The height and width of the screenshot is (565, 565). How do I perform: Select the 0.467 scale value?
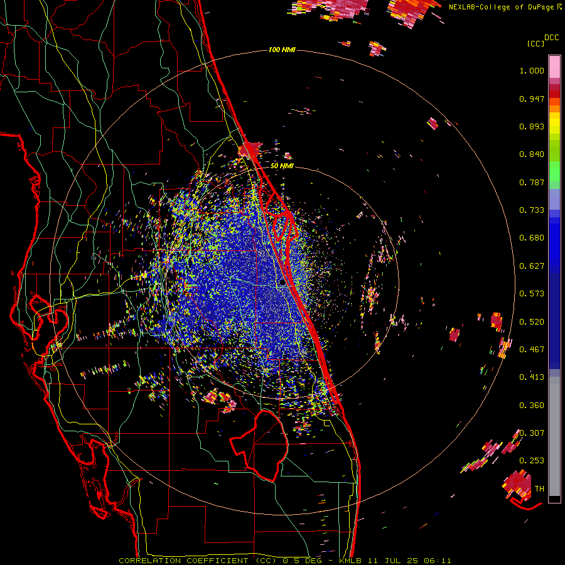532,350
